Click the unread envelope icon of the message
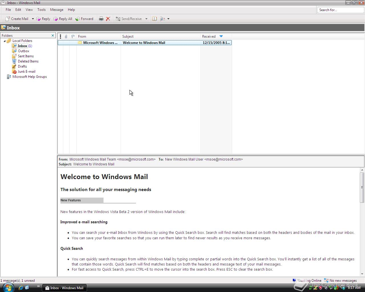Image resolution: width=365 pixels, height=292 pixels. (80, 43)
